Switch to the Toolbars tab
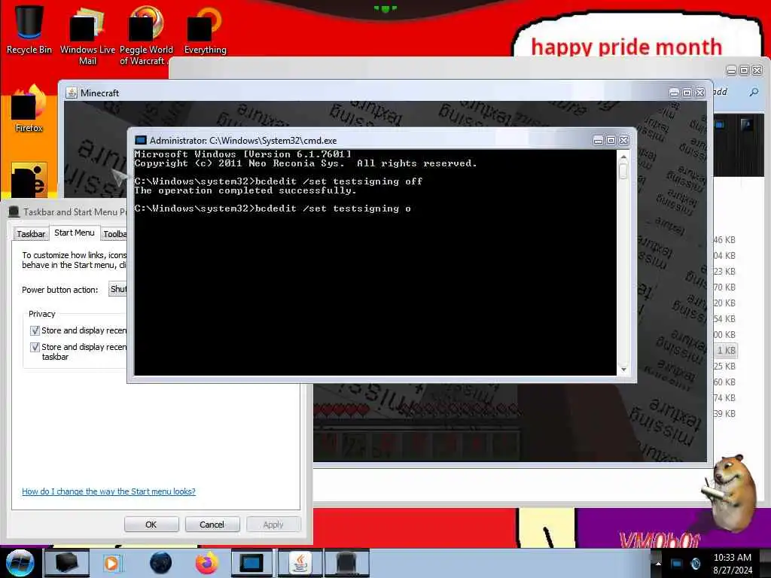Viewport: 771px width, 578px height. (x=114, y=234)
